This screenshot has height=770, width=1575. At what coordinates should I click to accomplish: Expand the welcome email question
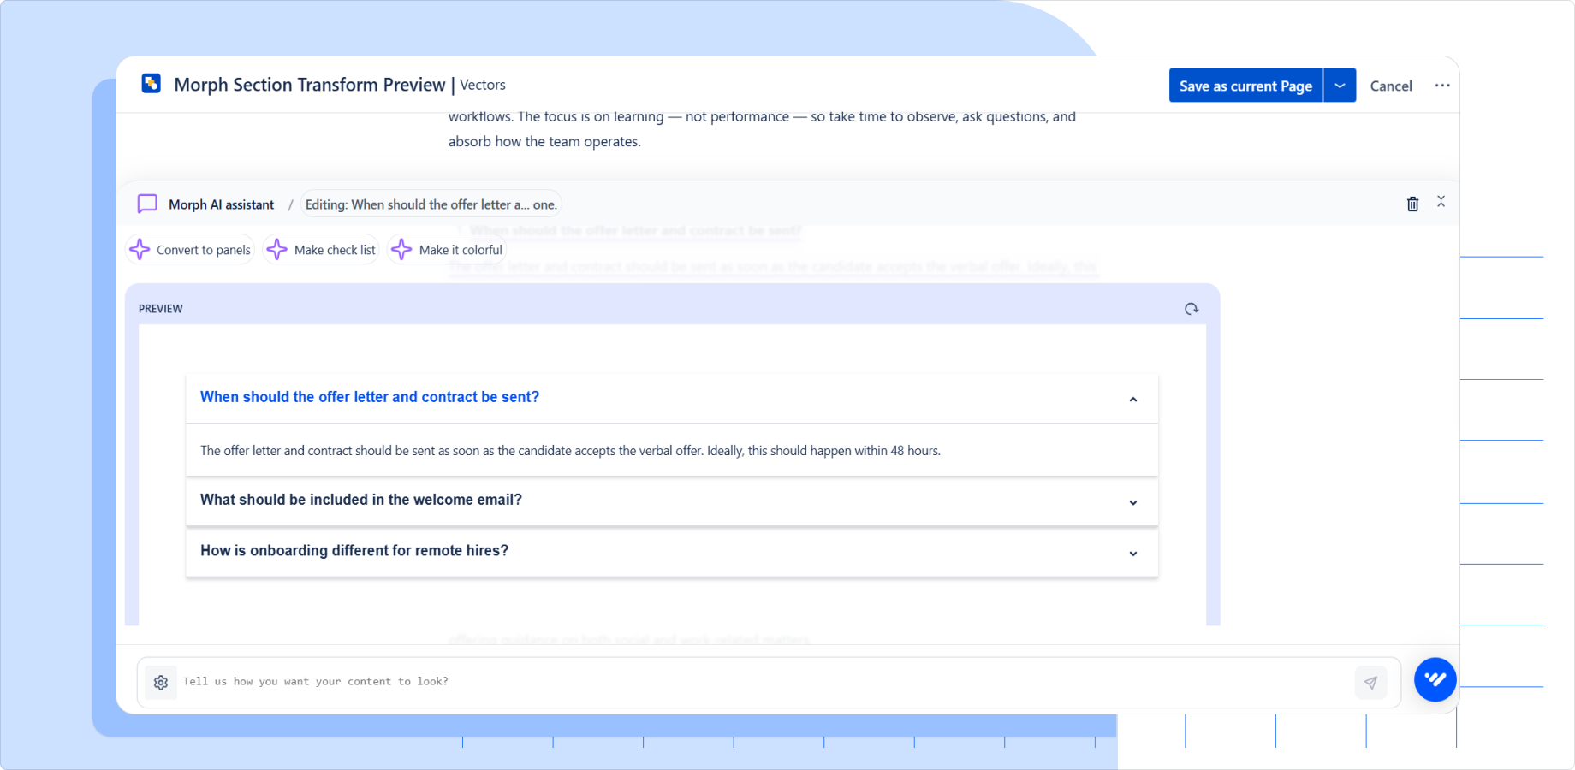click(1133, 502)
